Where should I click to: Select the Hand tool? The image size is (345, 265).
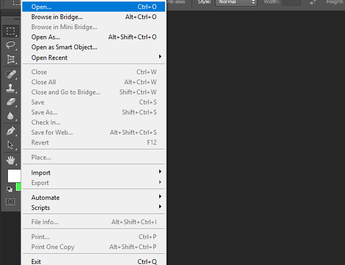(x=11, y=160)
